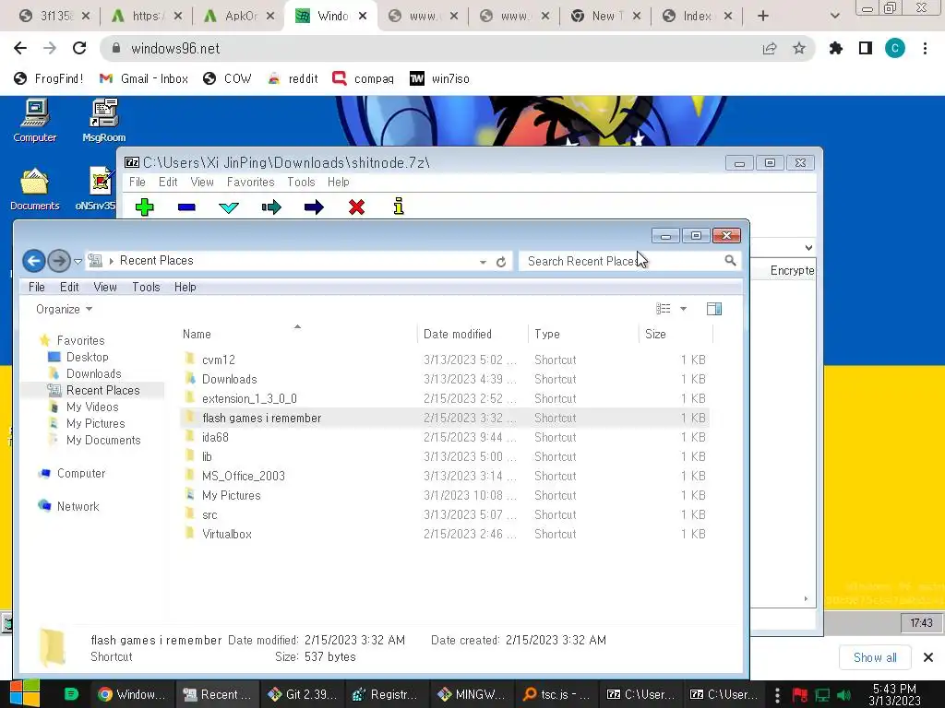Switch to the Index browser tab

point(696,17)
